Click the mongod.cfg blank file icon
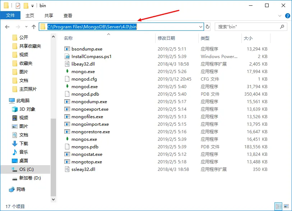Screen dimensions: 292x211 point(67,79)
